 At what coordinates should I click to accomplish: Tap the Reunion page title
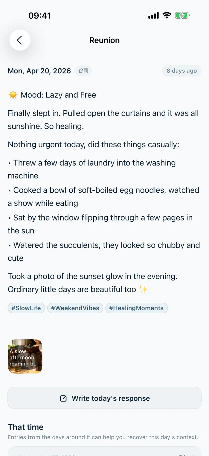pos(104,40)
